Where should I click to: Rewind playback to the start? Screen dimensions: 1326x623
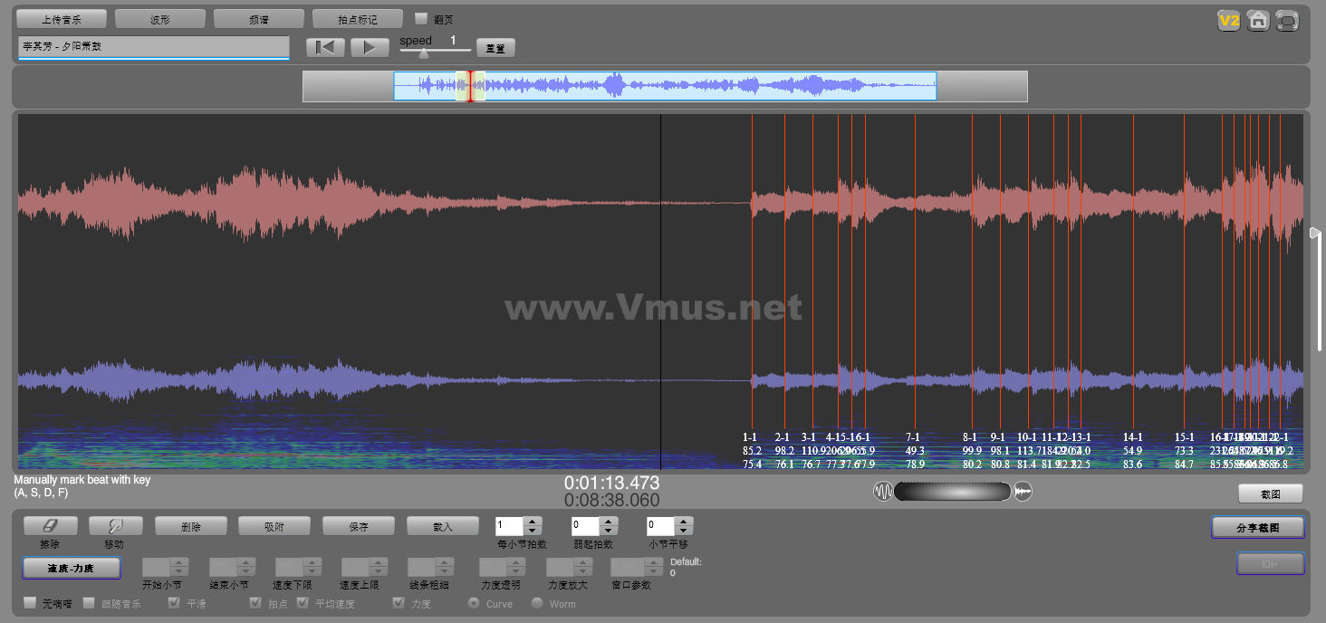tap(325, 47)
